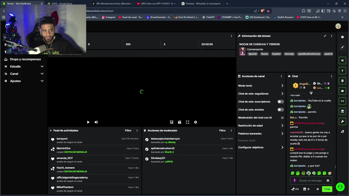This screenshot has width=349, height=196.
Task: Open browser extensions puzzle icon
Action: [x=303, y=11]
